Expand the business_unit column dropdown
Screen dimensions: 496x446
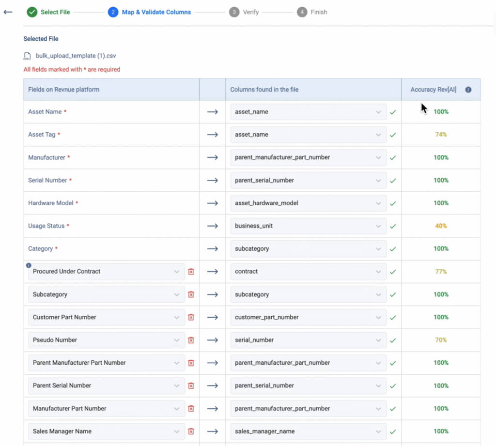[378, 226]
